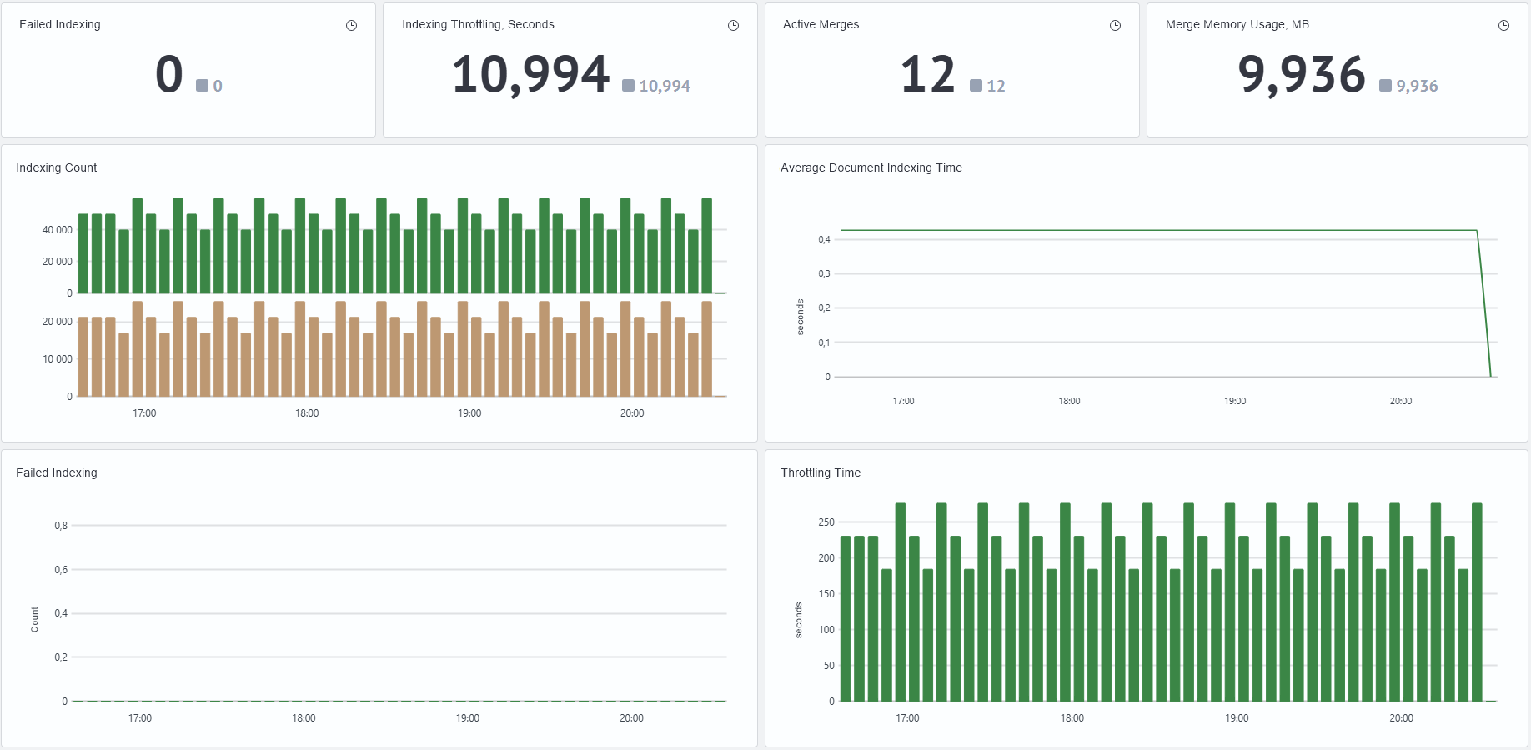Viewport: 1531px width, 750px height.
Task: Click clock icon on Indexing Throttling card
Action: click(734, 26)
